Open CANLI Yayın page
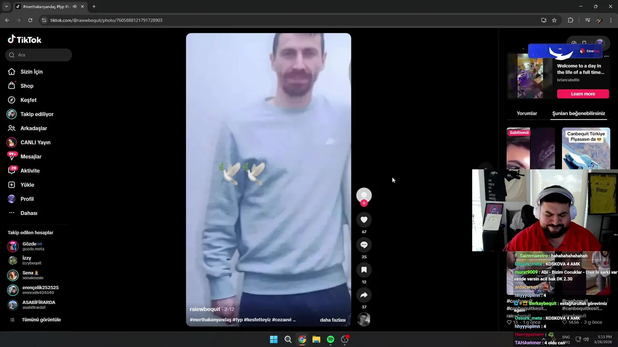The width and height of the screenshot is (618, 347). tap(35, 142)
